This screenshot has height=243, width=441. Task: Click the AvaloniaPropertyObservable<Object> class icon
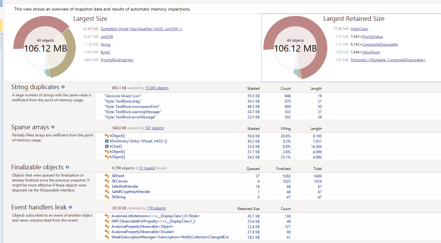107,227
